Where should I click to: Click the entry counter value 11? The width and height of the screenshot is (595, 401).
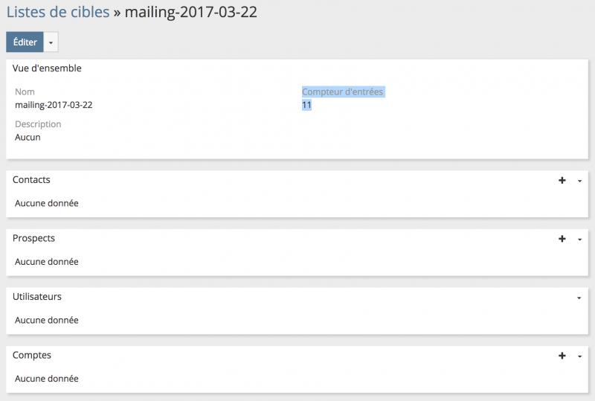pos(306,105)
